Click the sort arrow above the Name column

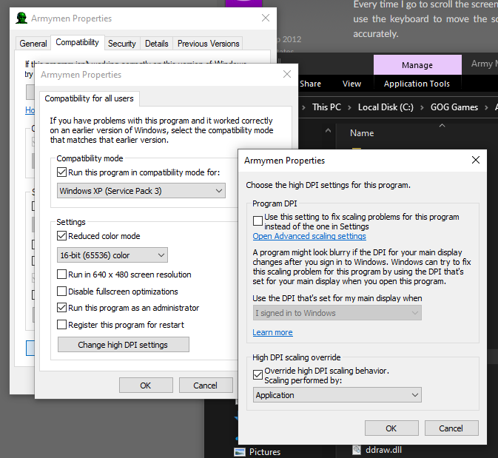point(442,126)
